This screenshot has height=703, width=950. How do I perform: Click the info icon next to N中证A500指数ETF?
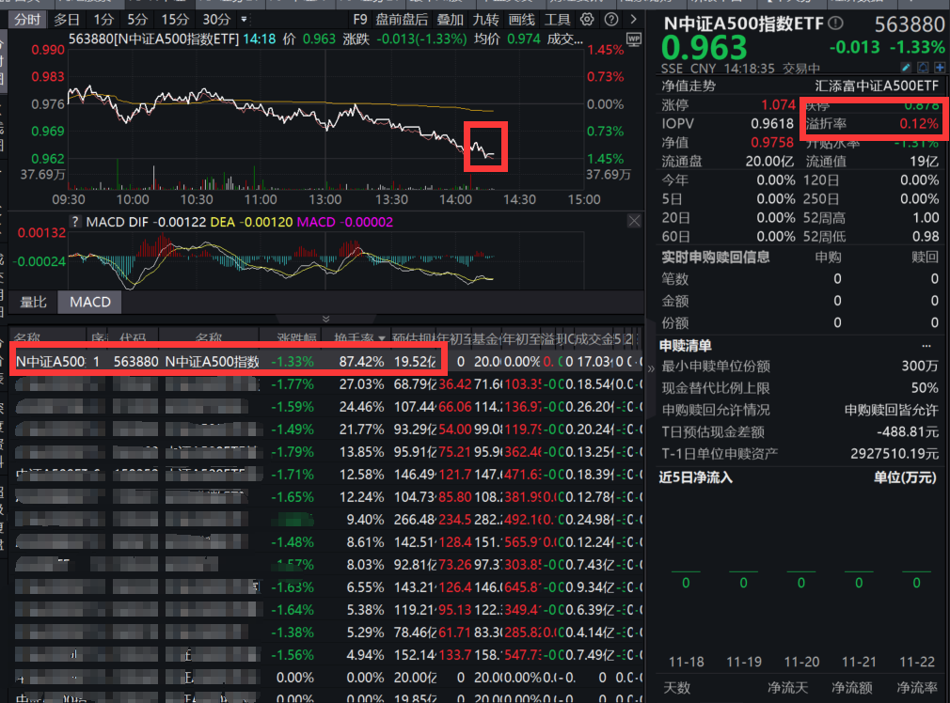835,23
